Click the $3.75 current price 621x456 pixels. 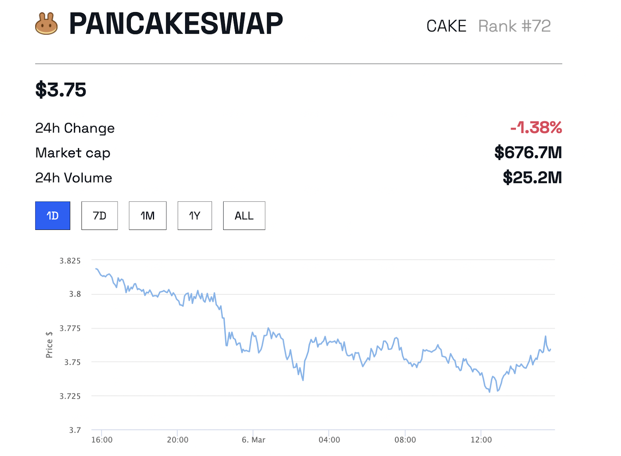pyautogui.click(x=61, y=90)
